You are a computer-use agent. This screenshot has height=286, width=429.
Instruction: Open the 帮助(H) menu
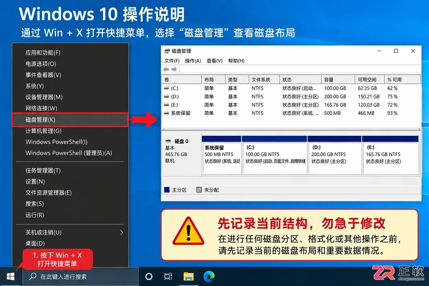236,61
